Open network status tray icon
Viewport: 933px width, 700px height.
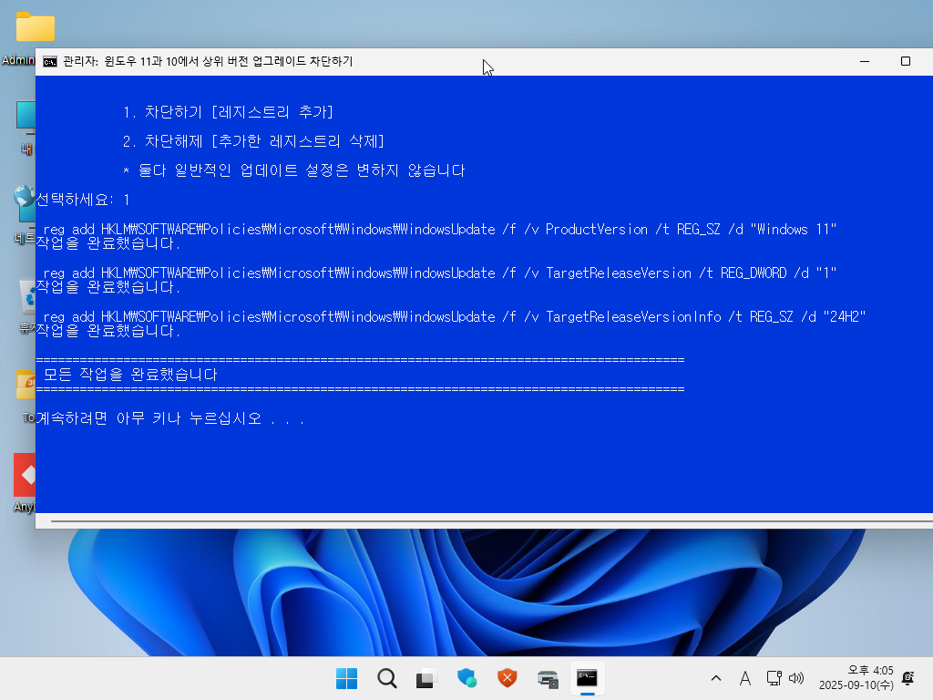pyautogui.click(x=774, y=678)
